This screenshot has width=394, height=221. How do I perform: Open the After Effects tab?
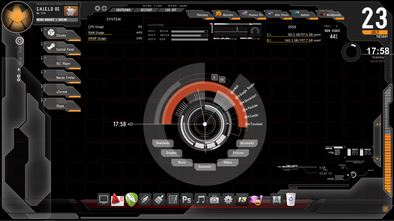[x=279, y=14]
